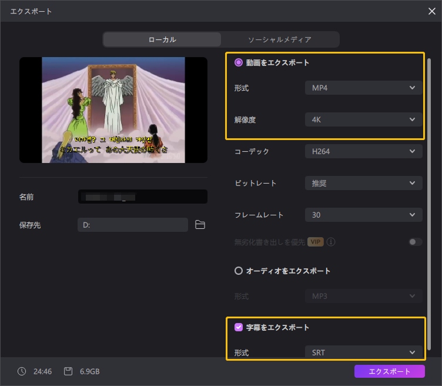Open the video format MP4 dropdown

(x=363, y=88)
